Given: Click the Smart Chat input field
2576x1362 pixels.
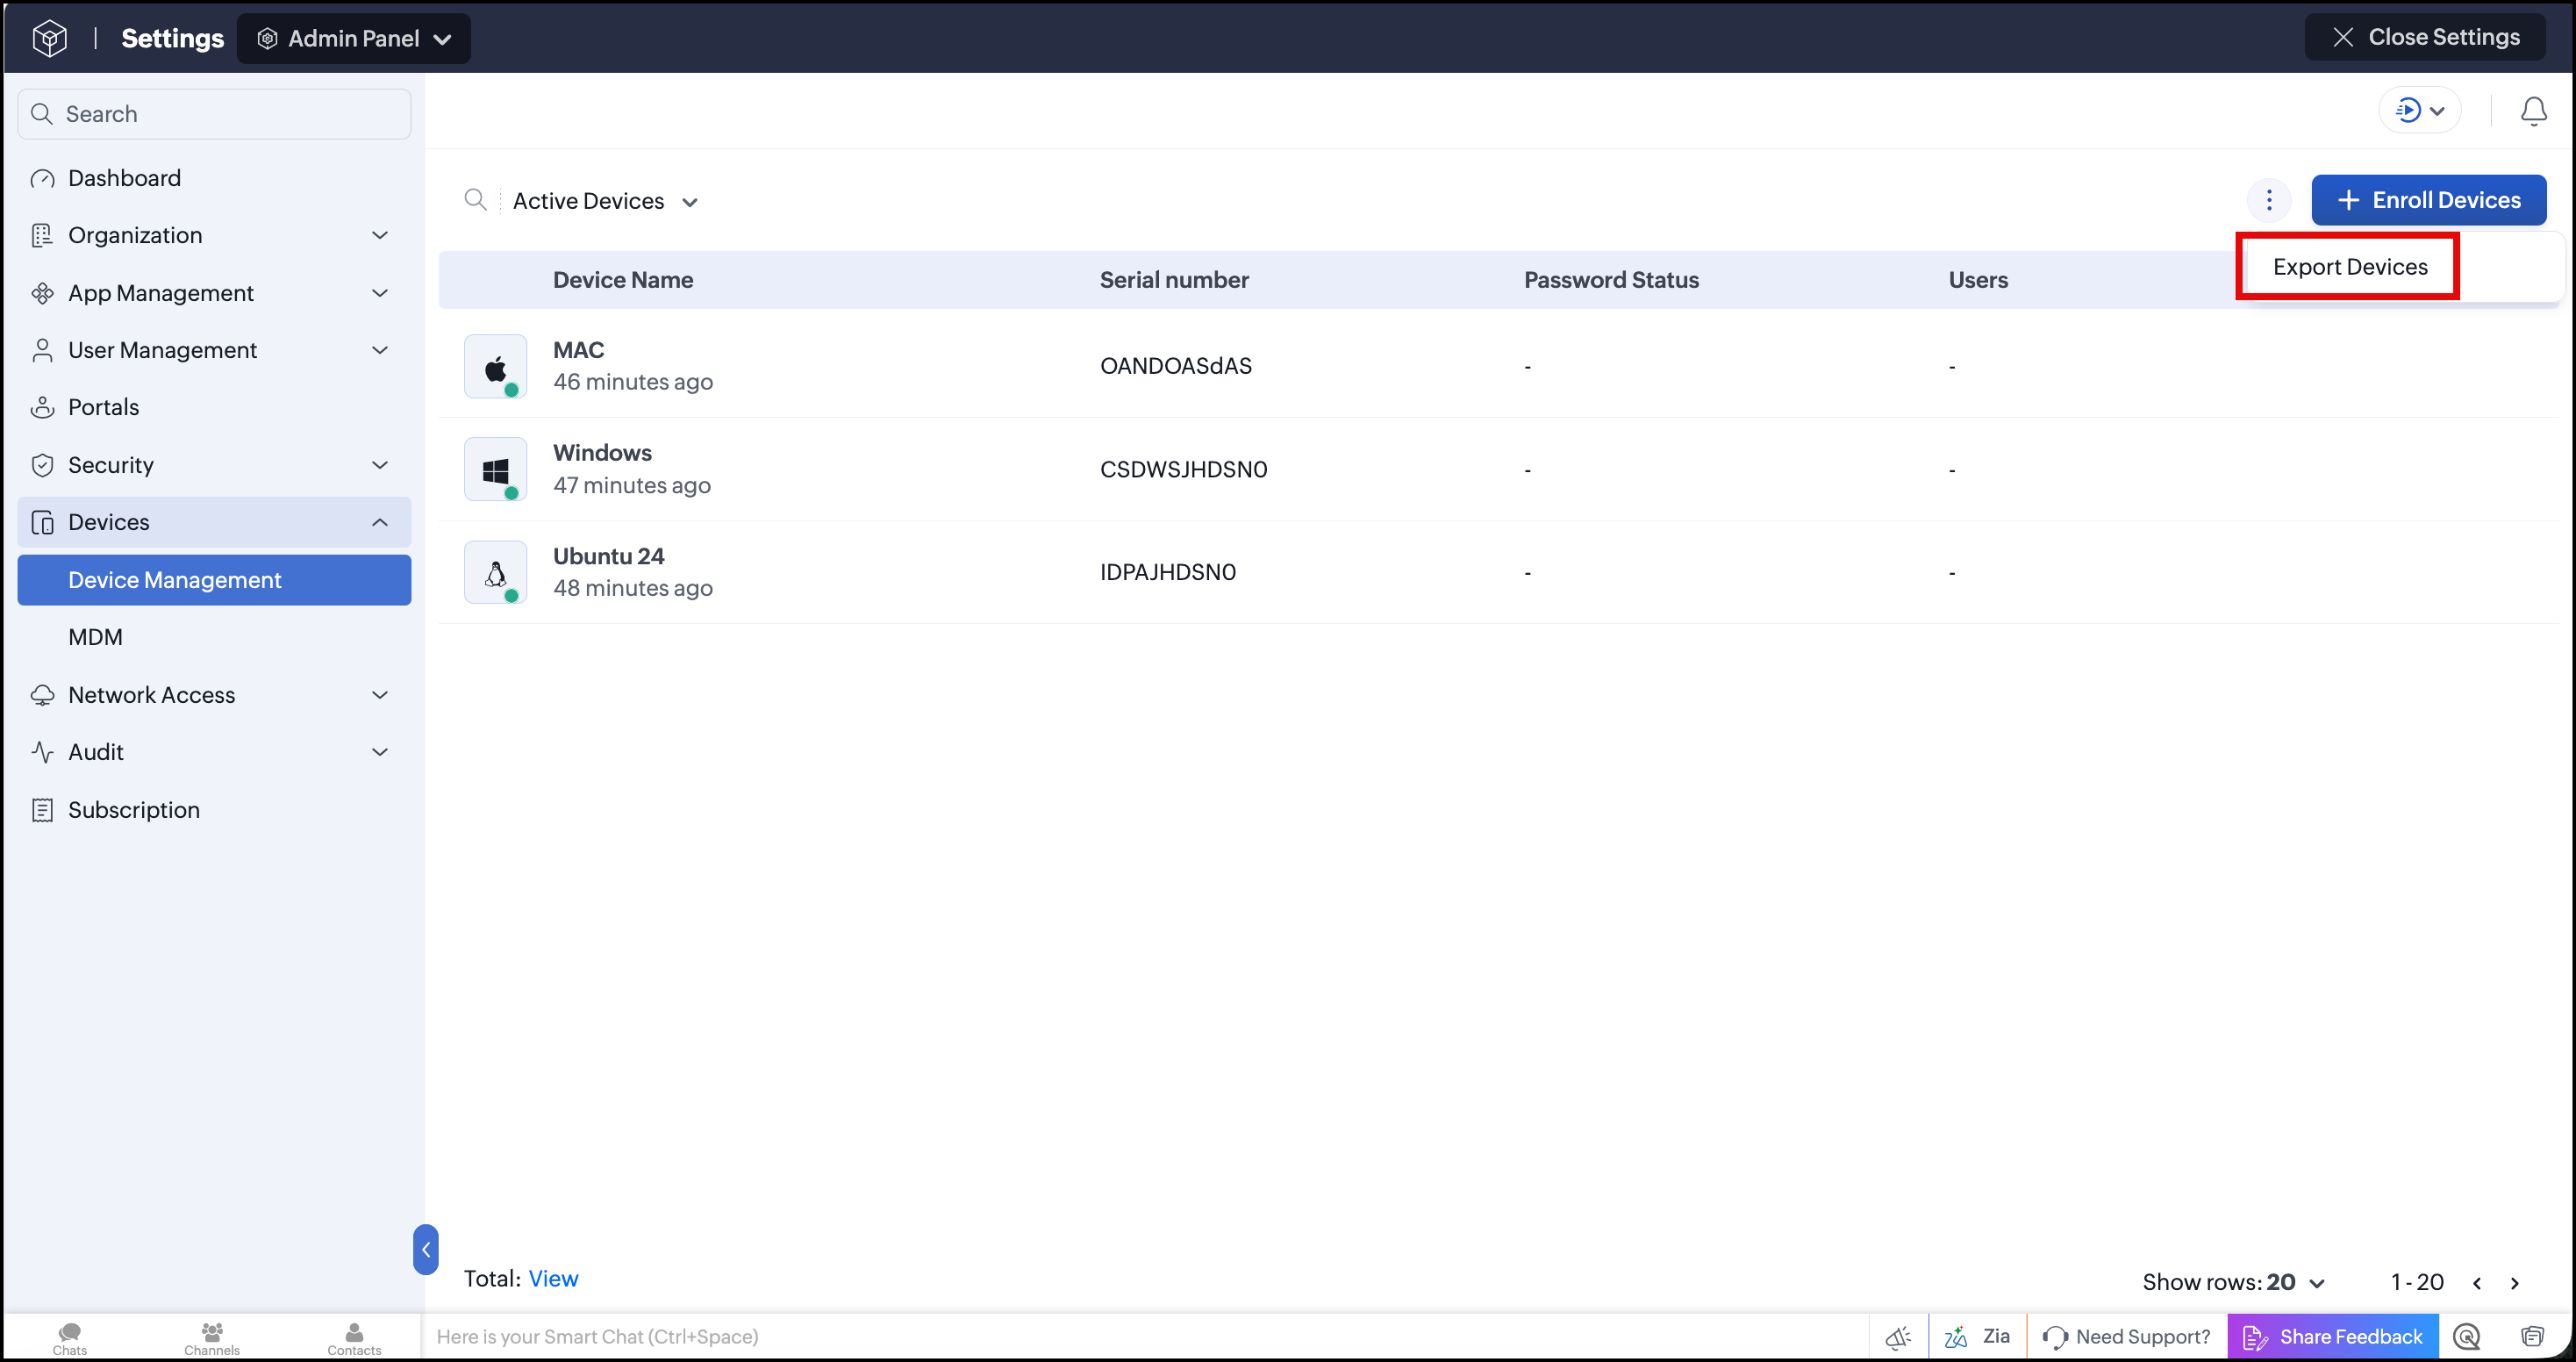Looking at the screenshot, I should point(1145,1337).
